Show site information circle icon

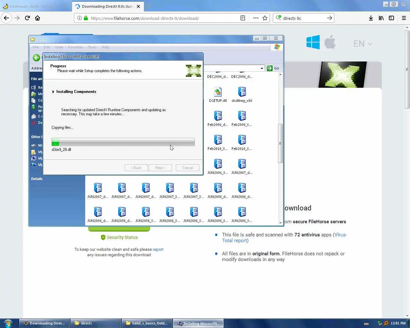pyautogui.click(x=79, y=18)
